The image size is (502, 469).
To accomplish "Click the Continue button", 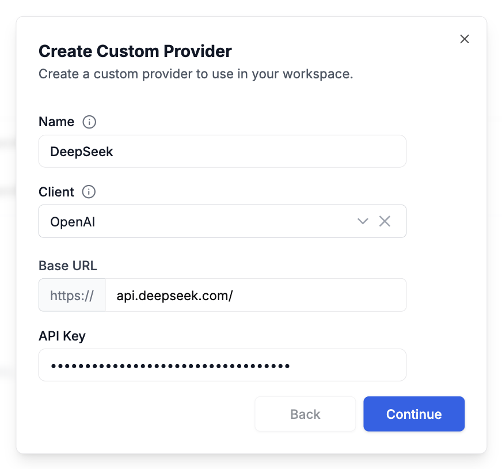I will 413,414.
